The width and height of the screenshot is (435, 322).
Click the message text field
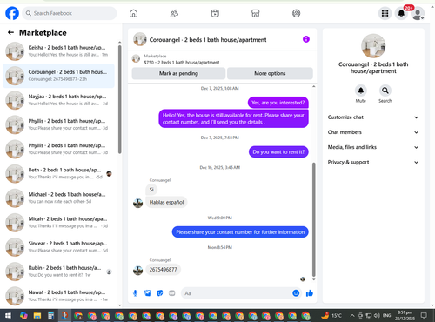[x=237, y=293]
